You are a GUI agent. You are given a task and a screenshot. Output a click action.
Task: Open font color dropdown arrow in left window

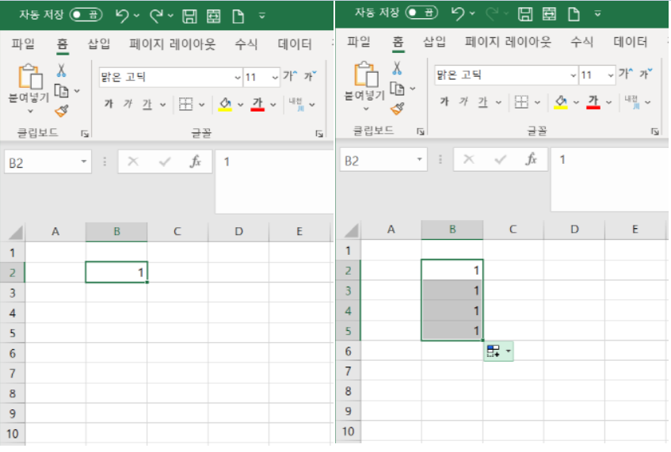(x=273, y=104)
